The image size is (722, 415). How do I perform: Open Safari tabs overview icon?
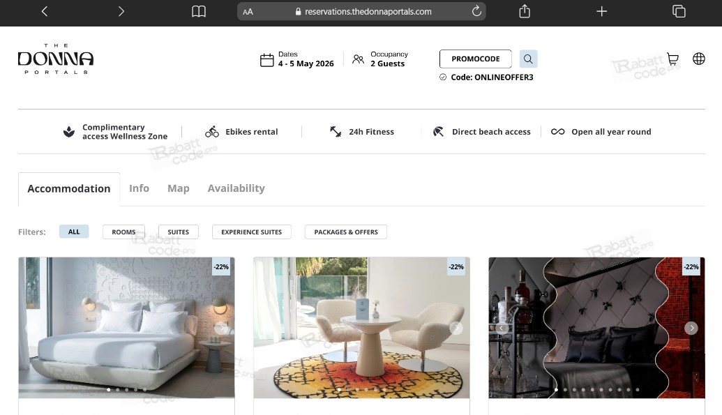678,11
